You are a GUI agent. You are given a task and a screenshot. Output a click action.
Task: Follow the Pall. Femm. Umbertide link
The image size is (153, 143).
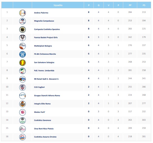(x=44, y=71)
